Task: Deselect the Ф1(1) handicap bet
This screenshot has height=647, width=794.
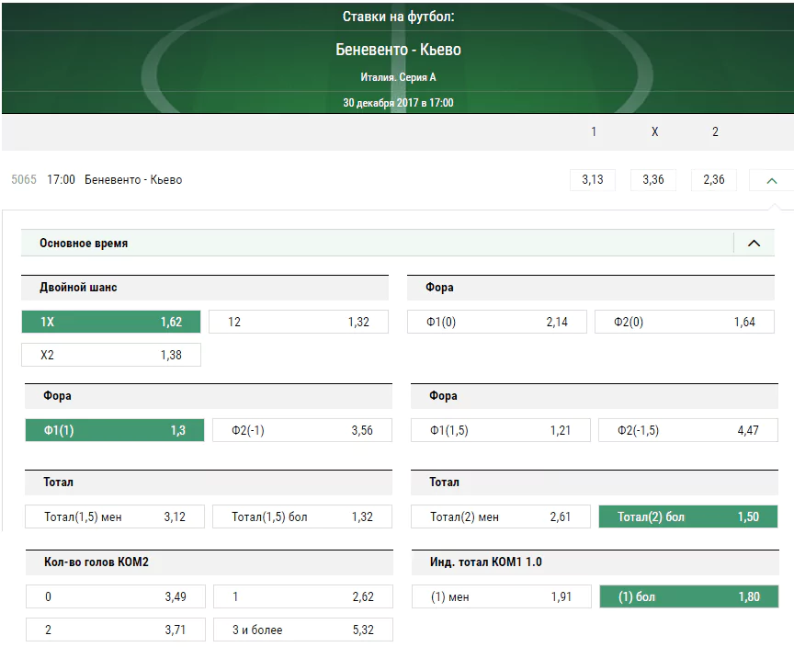Action: pos(115,430)
